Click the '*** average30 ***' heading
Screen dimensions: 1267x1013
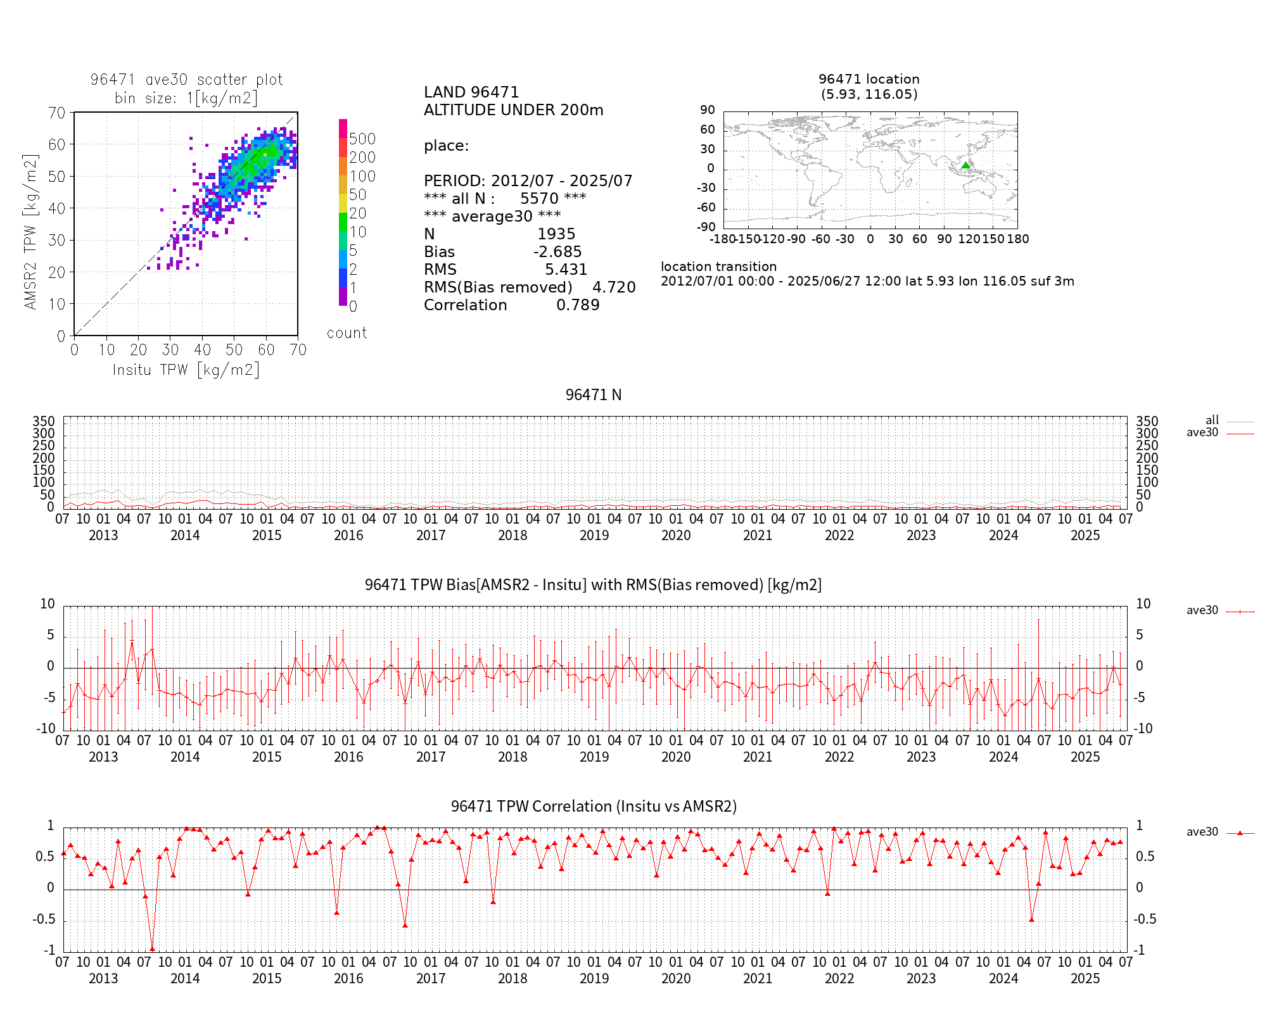coord(492,217)
